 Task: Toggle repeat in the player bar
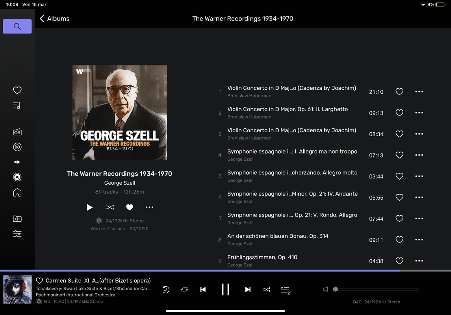point(184,289)
